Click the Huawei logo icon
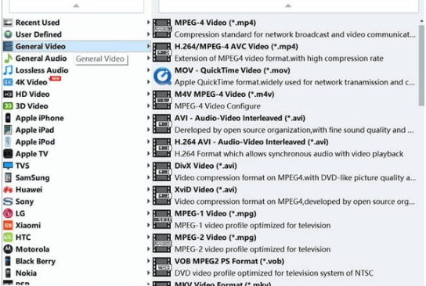This screenshot has width=426, height=286. [8, 189]
